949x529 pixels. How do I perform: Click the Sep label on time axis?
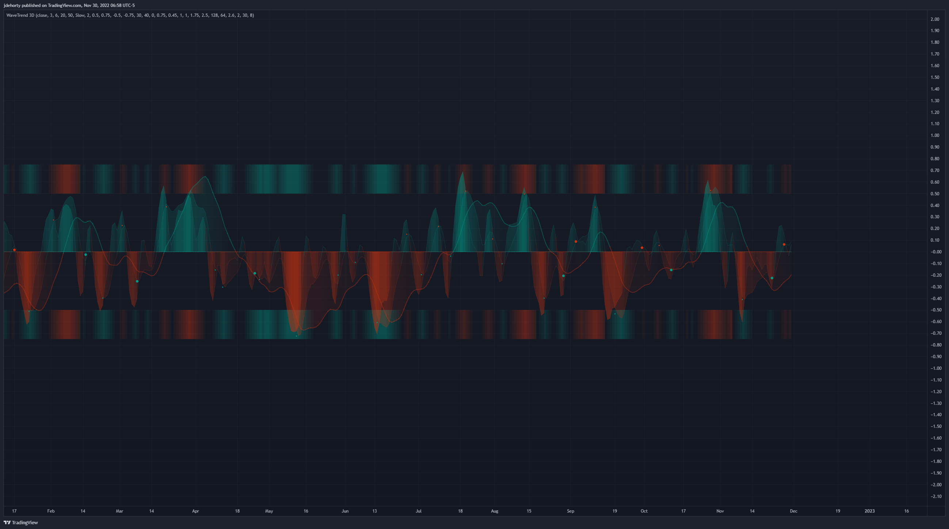[x=570, y=511]
